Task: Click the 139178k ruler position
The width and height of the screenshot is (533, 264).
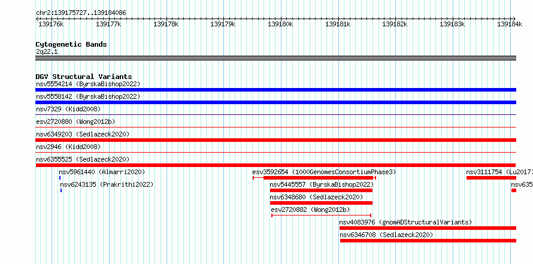Action: click(x=166, y=24)
